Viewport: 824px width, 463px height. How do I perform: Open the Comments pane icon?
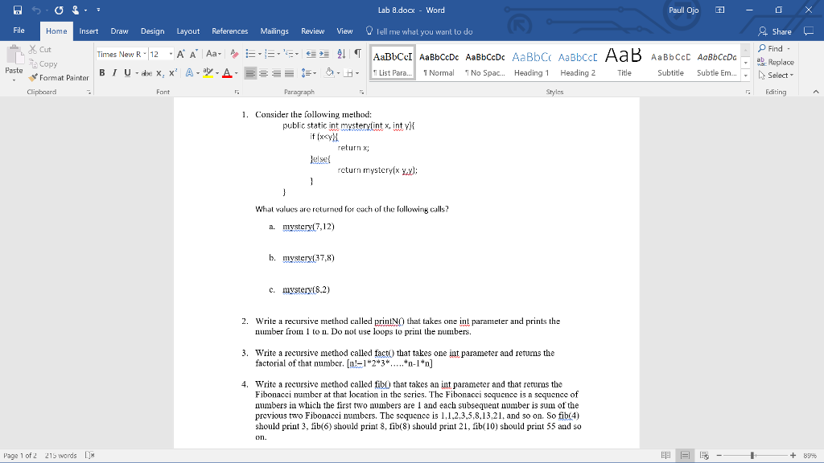(x=809, y=31)
